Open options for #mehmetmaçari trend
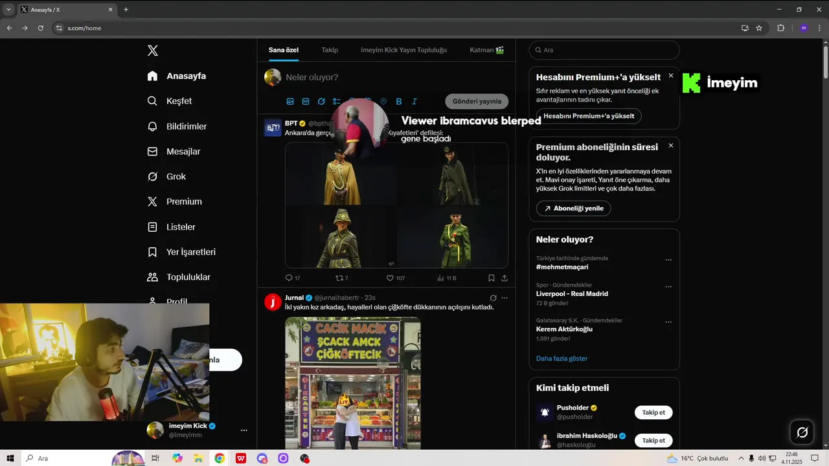The width and height of the screenshot is (829, 466). pos(668,260)
